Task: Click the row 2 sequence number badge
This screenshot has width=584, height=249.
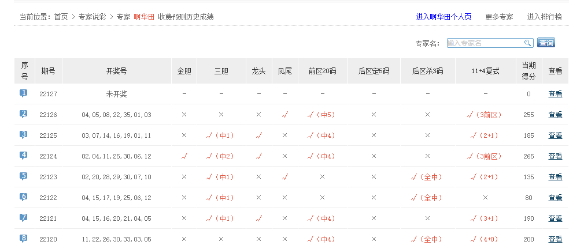Action: [x=24, y=114]
